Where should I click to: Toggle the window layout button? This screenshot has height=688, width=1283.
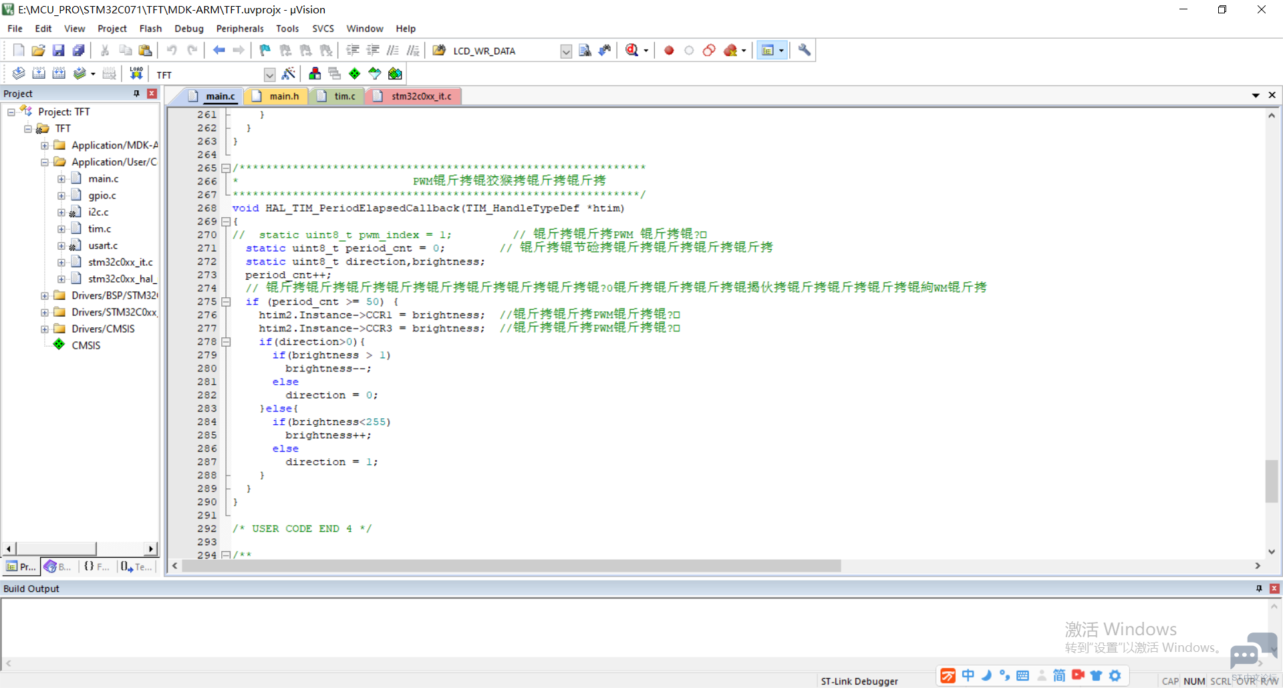768,50
